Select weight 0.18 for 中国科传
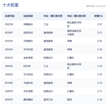 point(100,83)
